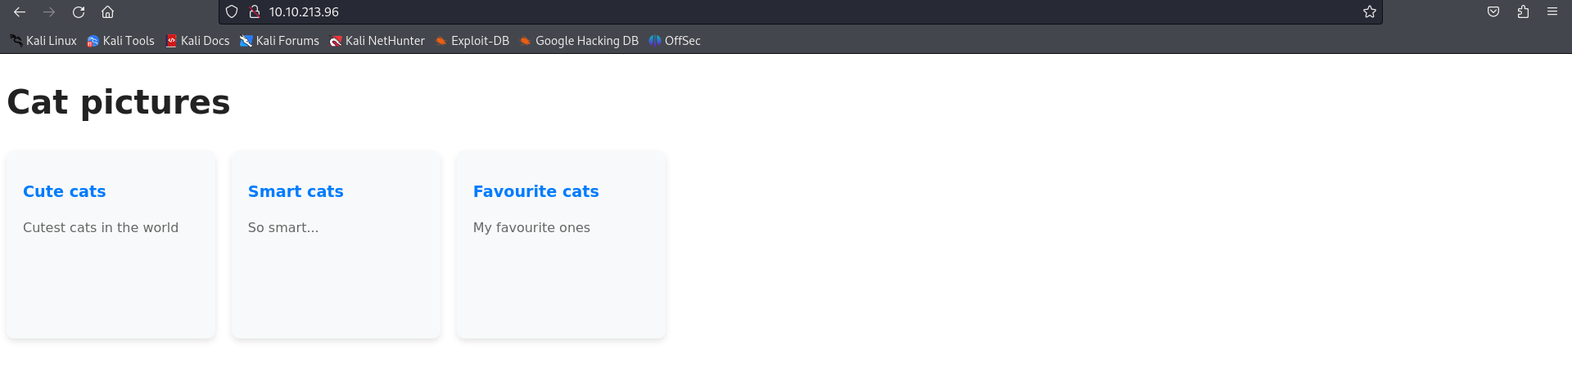Reload the current page
This screenshot has height=376, width=1572.
pyautogui.click(x=79, y=12)
